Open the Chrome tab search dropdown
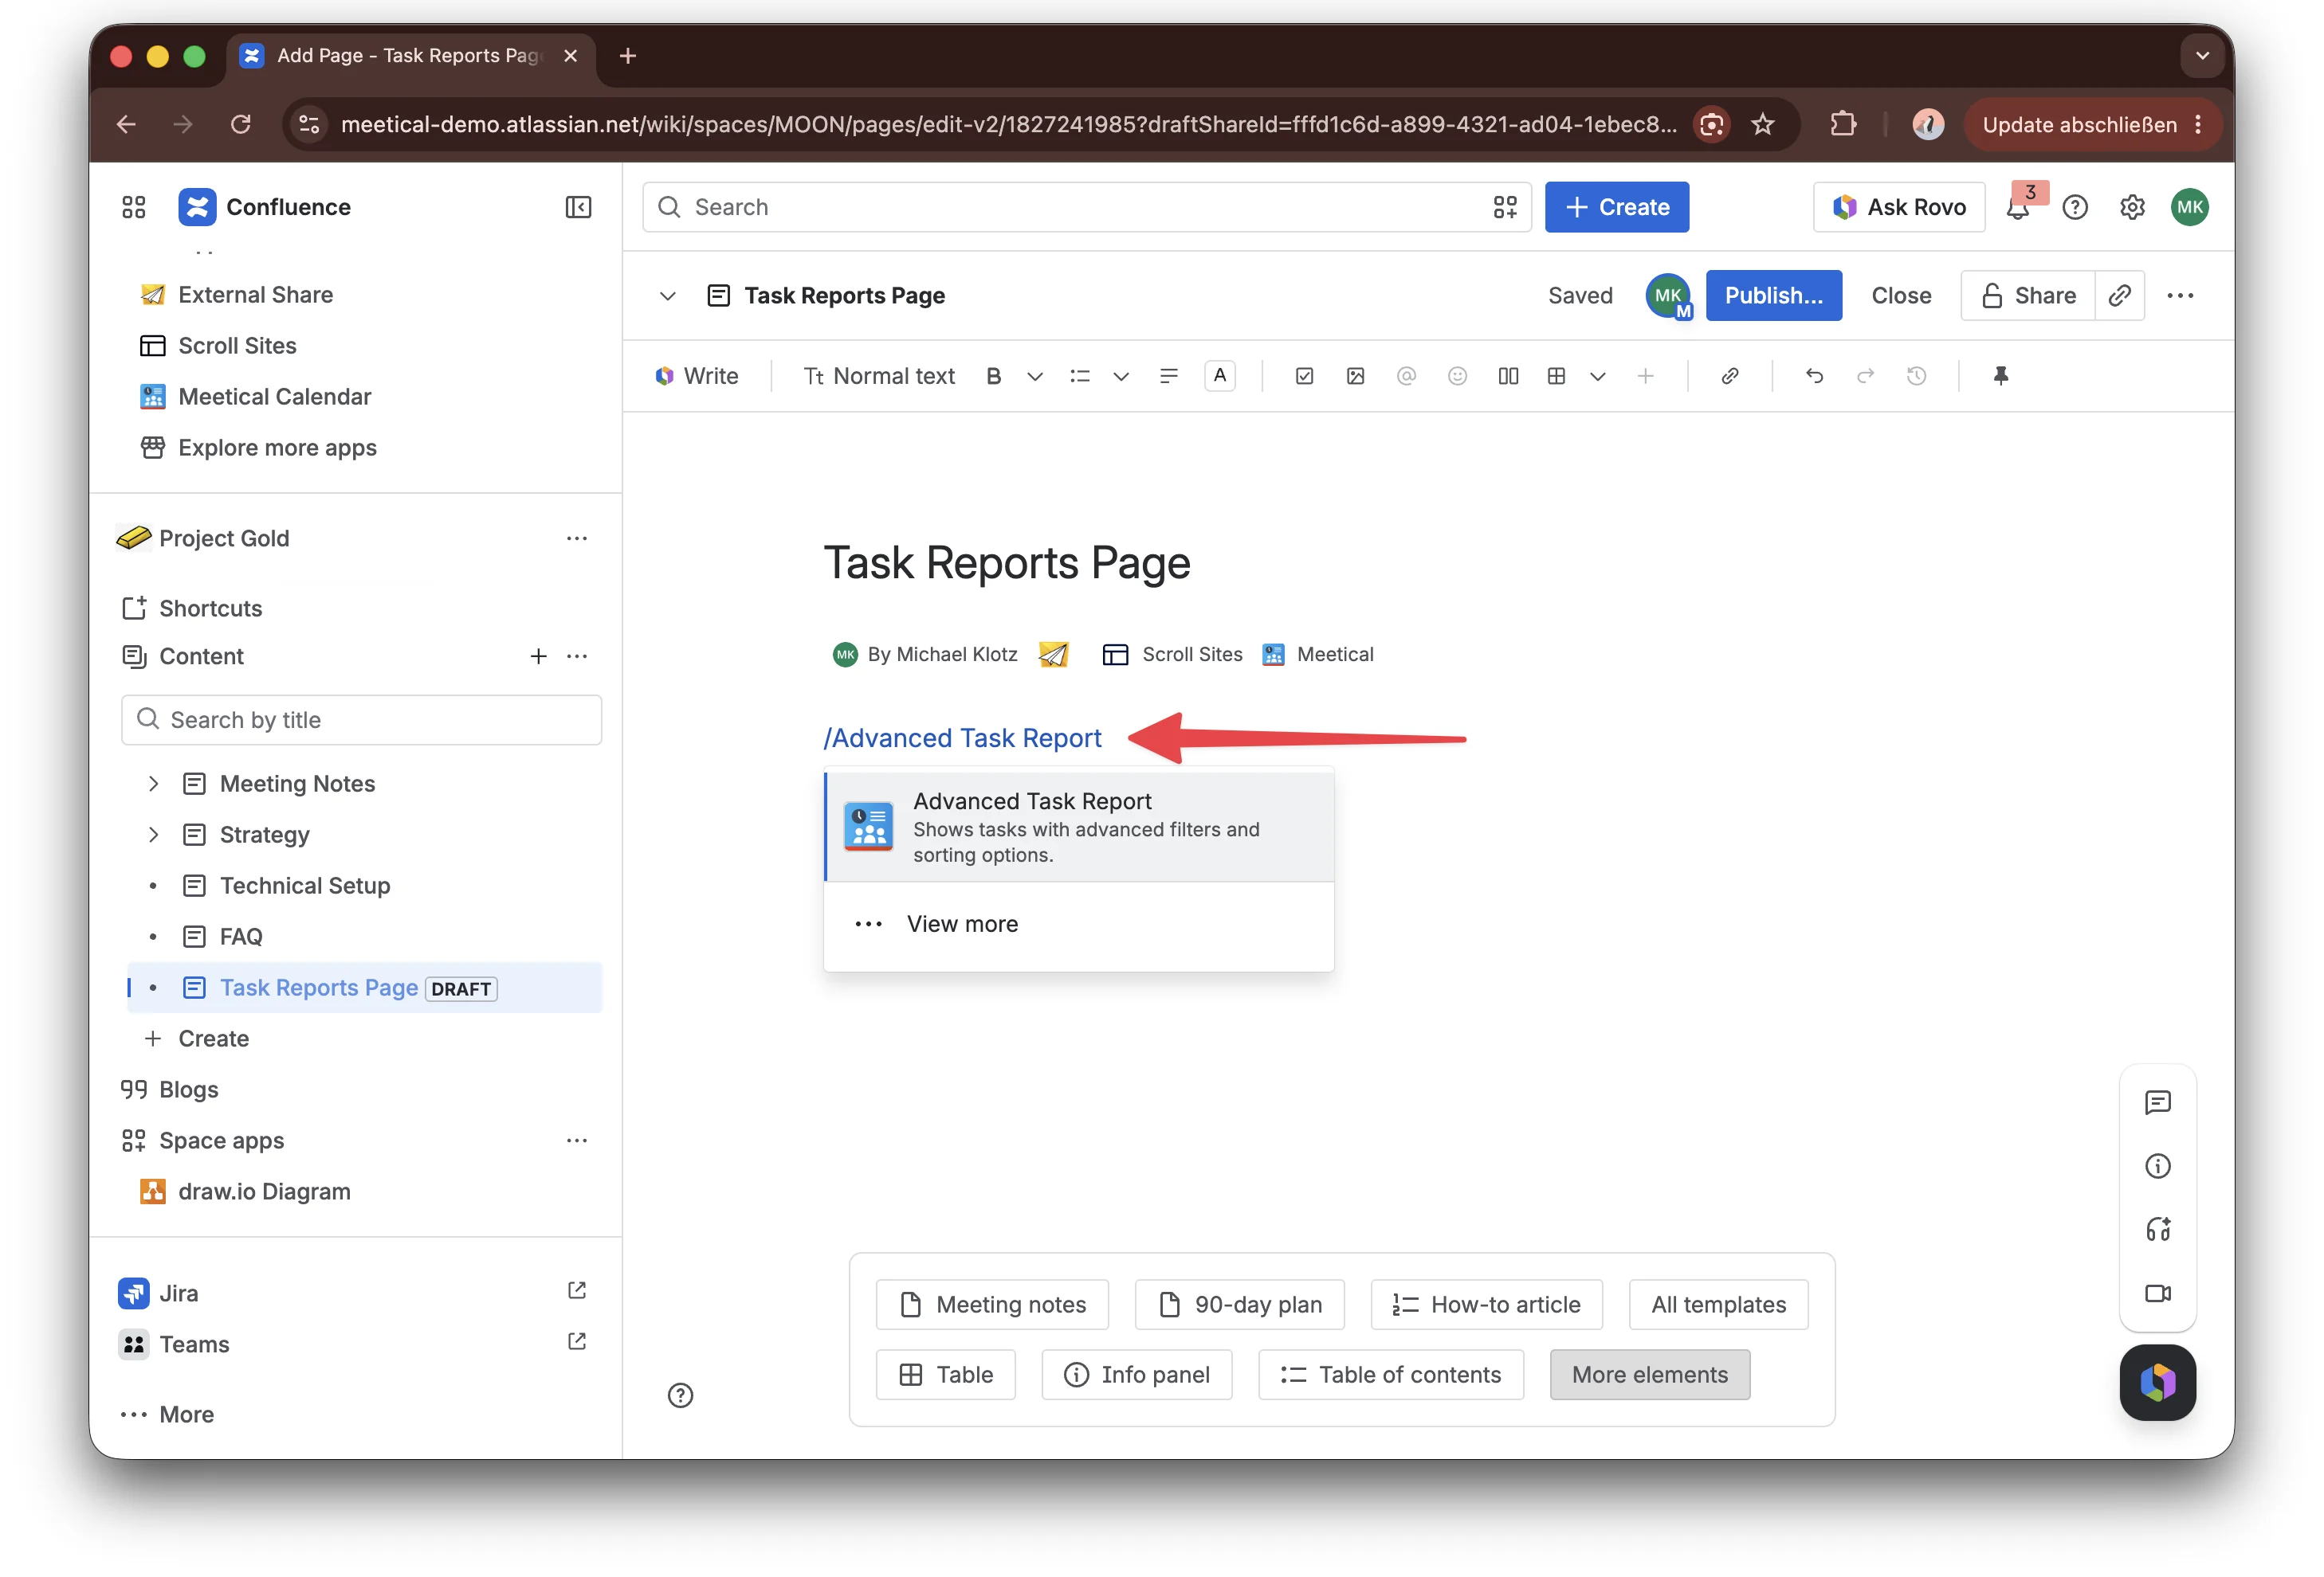Viewport: 2324px width, 1577px height. [x=2201, y=56]
